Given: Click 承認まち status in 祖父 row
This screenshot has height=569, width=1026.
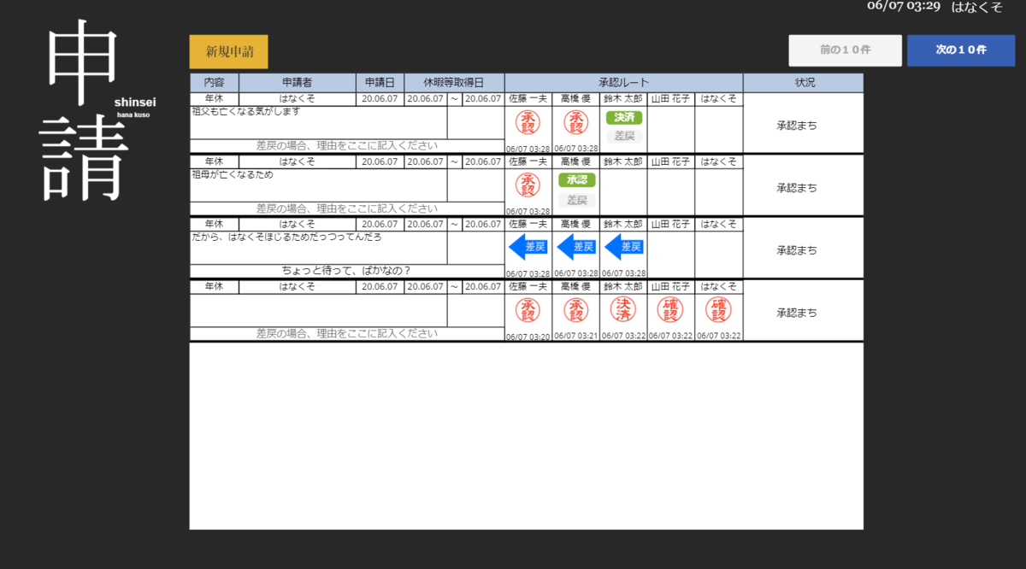Looking at the screenshot, I should click(x=797, y=126).
